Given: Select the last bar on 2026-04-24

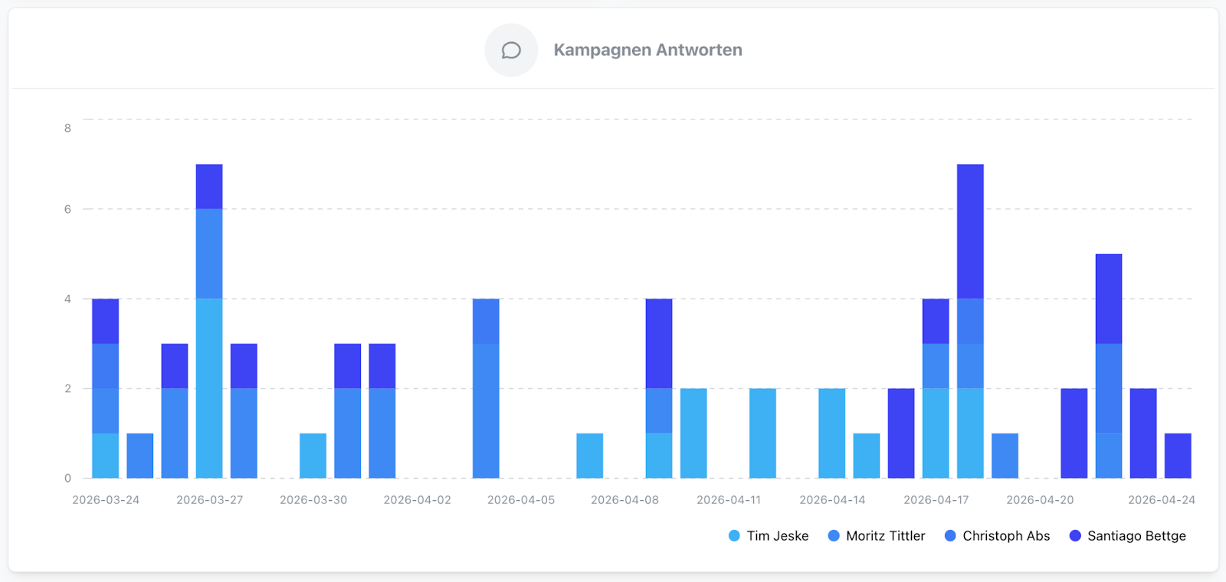Looking at the screenshot, I should (1178, 456).
